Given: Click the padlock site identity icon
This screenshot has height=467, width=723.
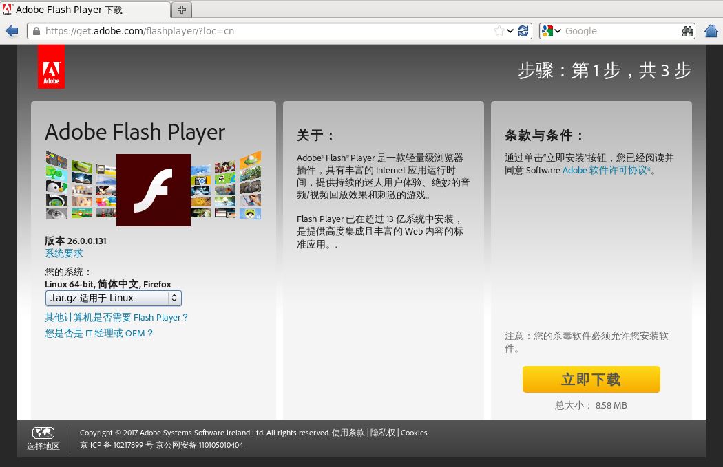Looking at the screenshot, I should (36, 31).
